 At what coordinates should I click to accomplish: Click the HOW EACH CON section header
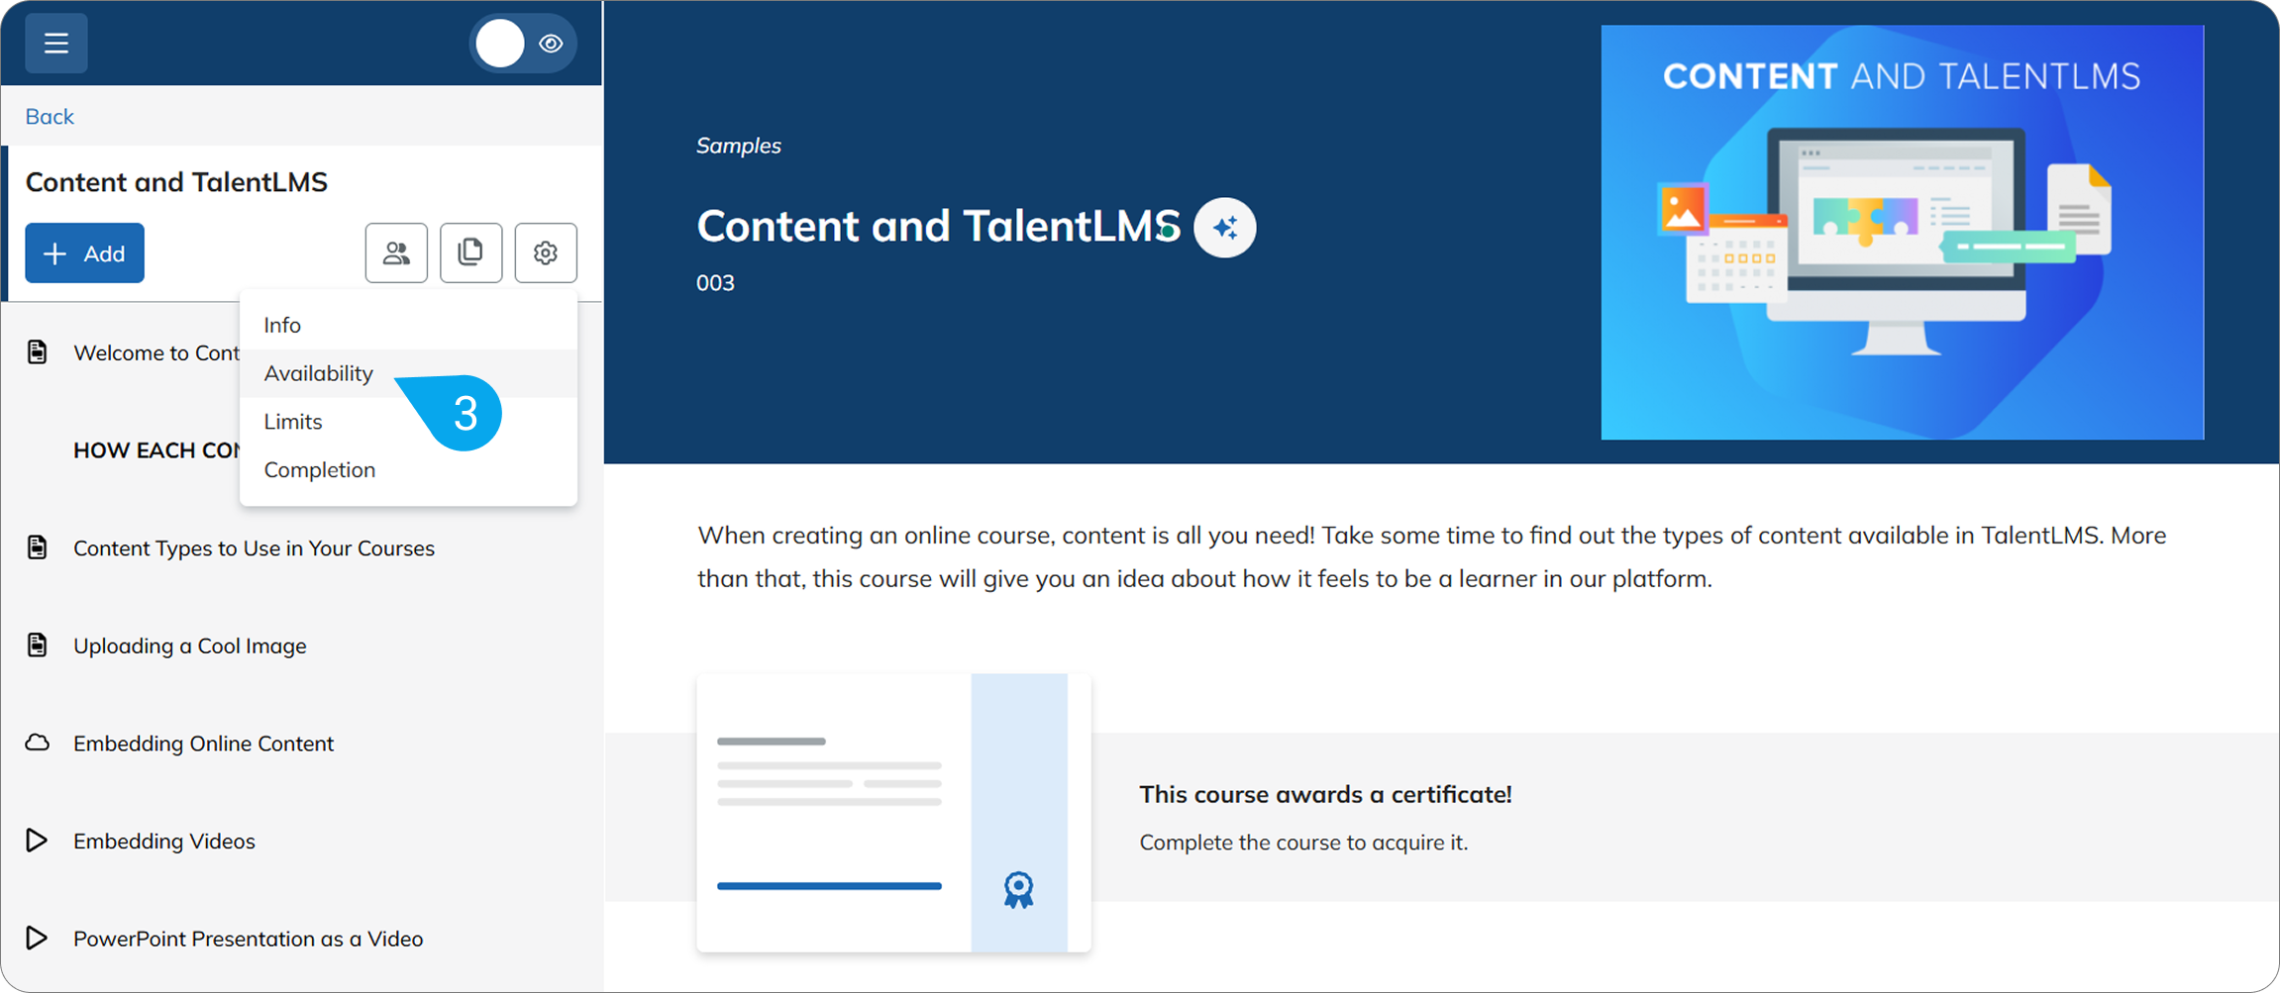coord(156,450)
